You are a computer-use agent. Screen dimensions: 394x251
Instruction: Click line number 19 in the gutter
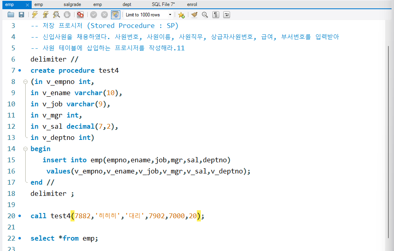coord(11,205)
